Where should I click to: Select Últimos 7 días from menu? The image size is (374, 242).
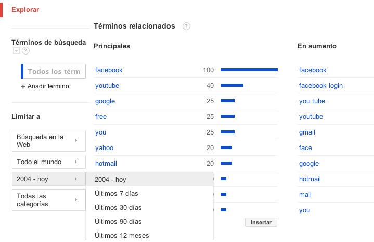(x=116, y=194)
